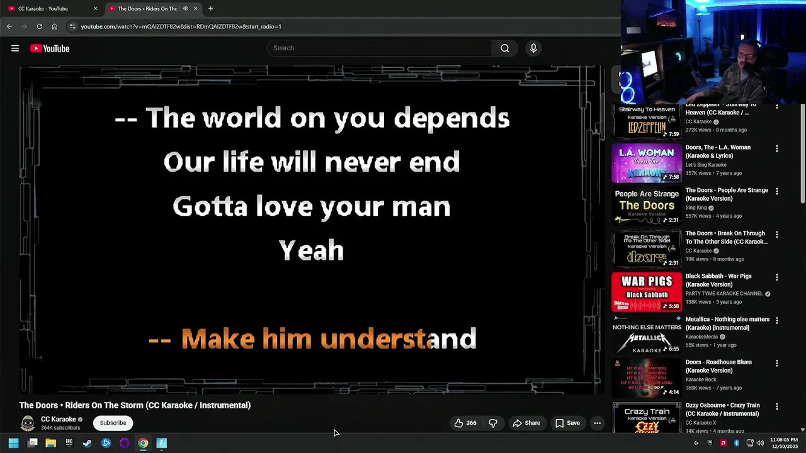The height and width of the screenshot is (453, 806).
Task: Open the purple ring taskbar app
Action: 124,443
